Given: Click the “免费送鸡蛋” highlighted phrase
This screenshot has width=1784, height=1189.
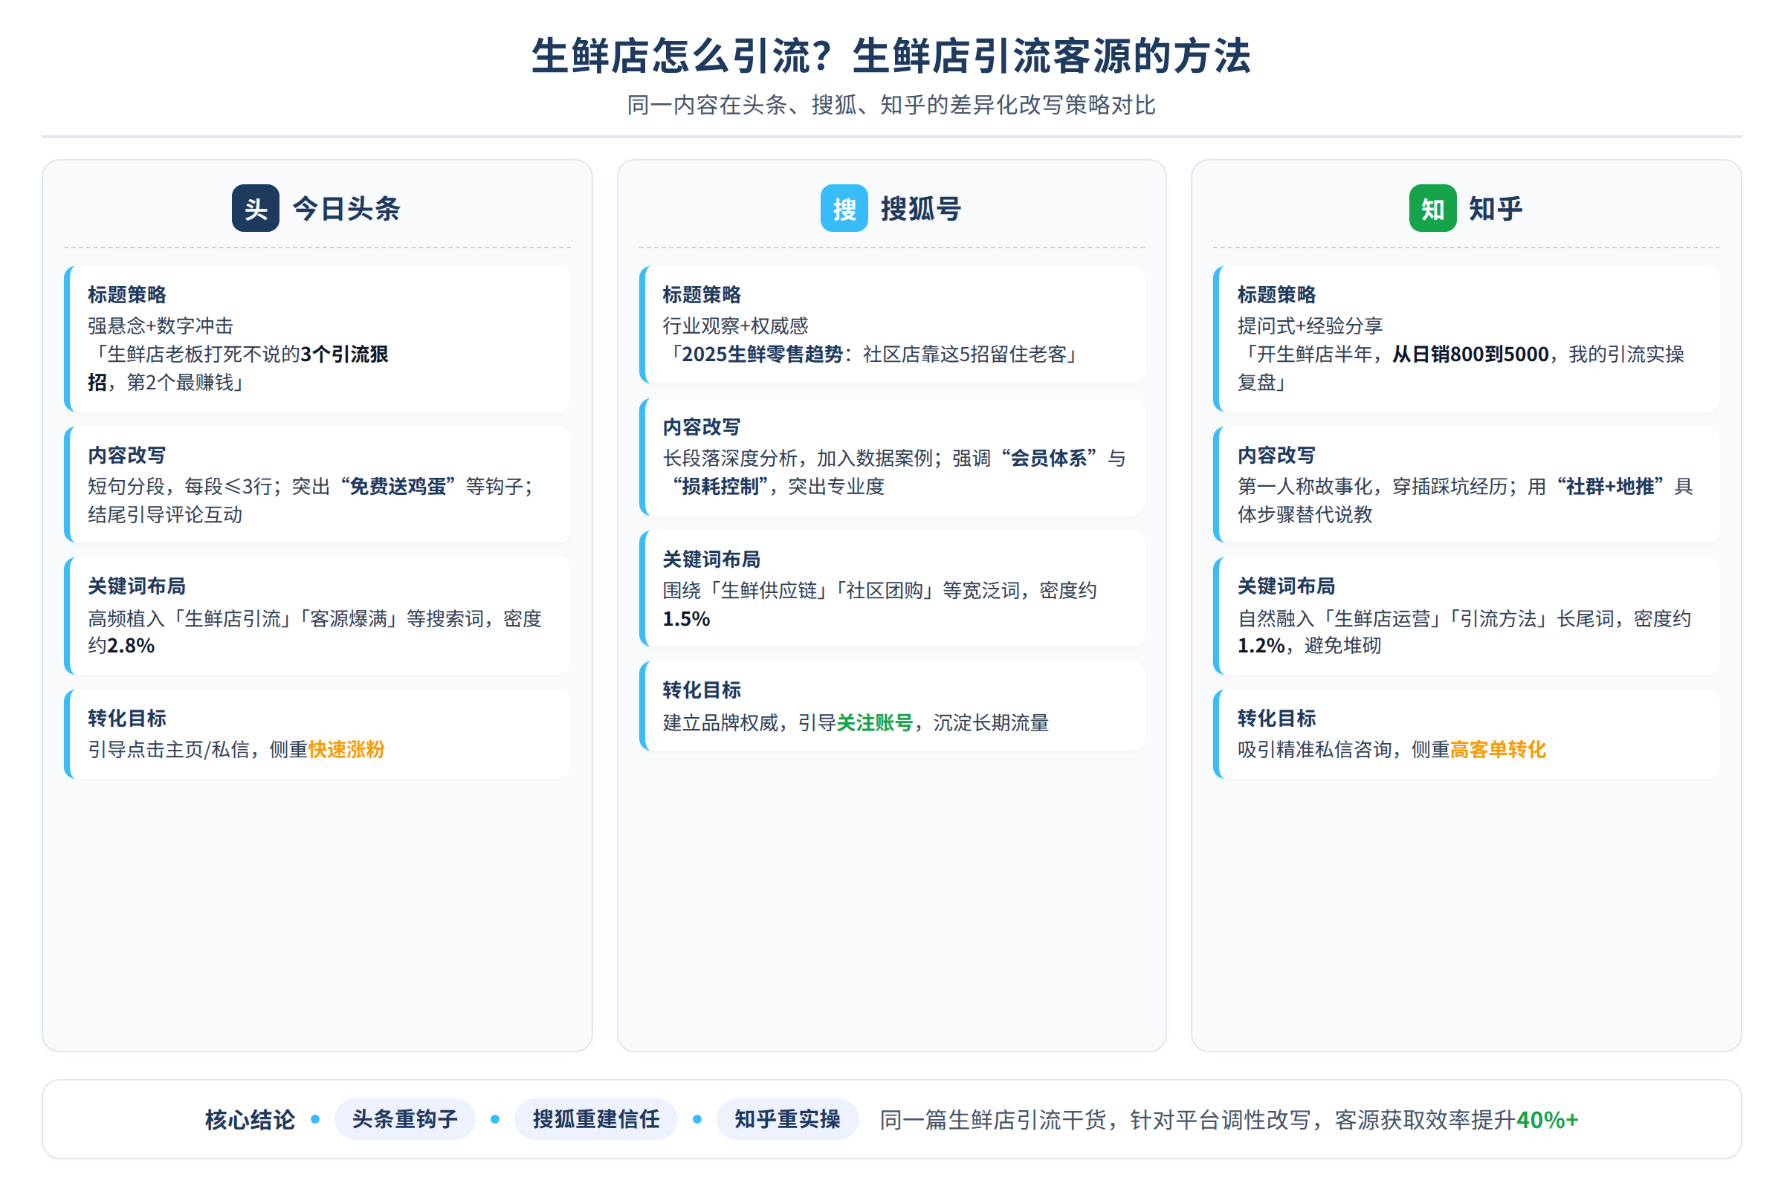Looking at the screenshot, I should (398, 486).
